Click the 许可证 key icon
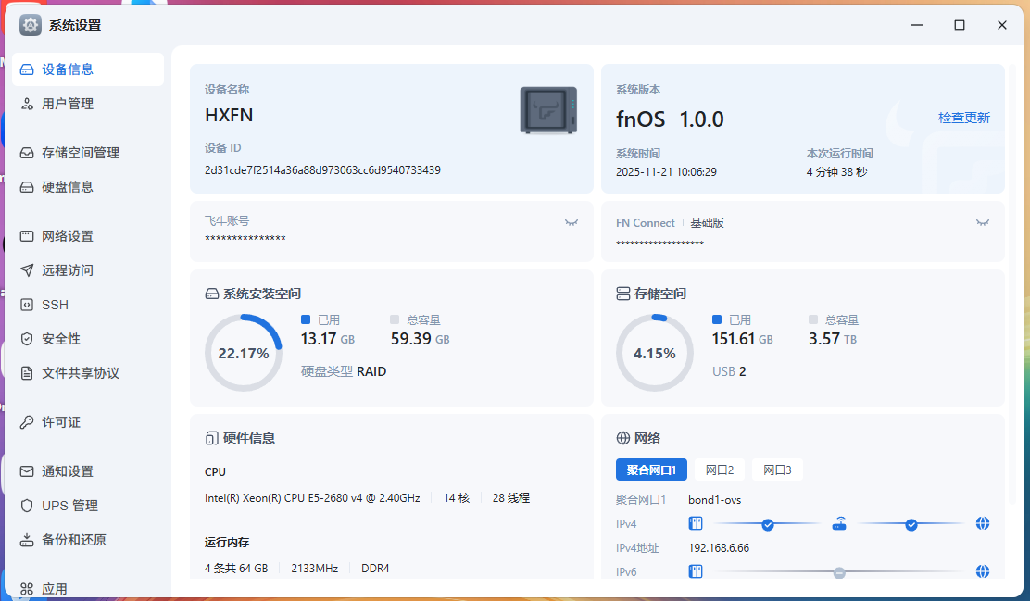 click(27, 422)
